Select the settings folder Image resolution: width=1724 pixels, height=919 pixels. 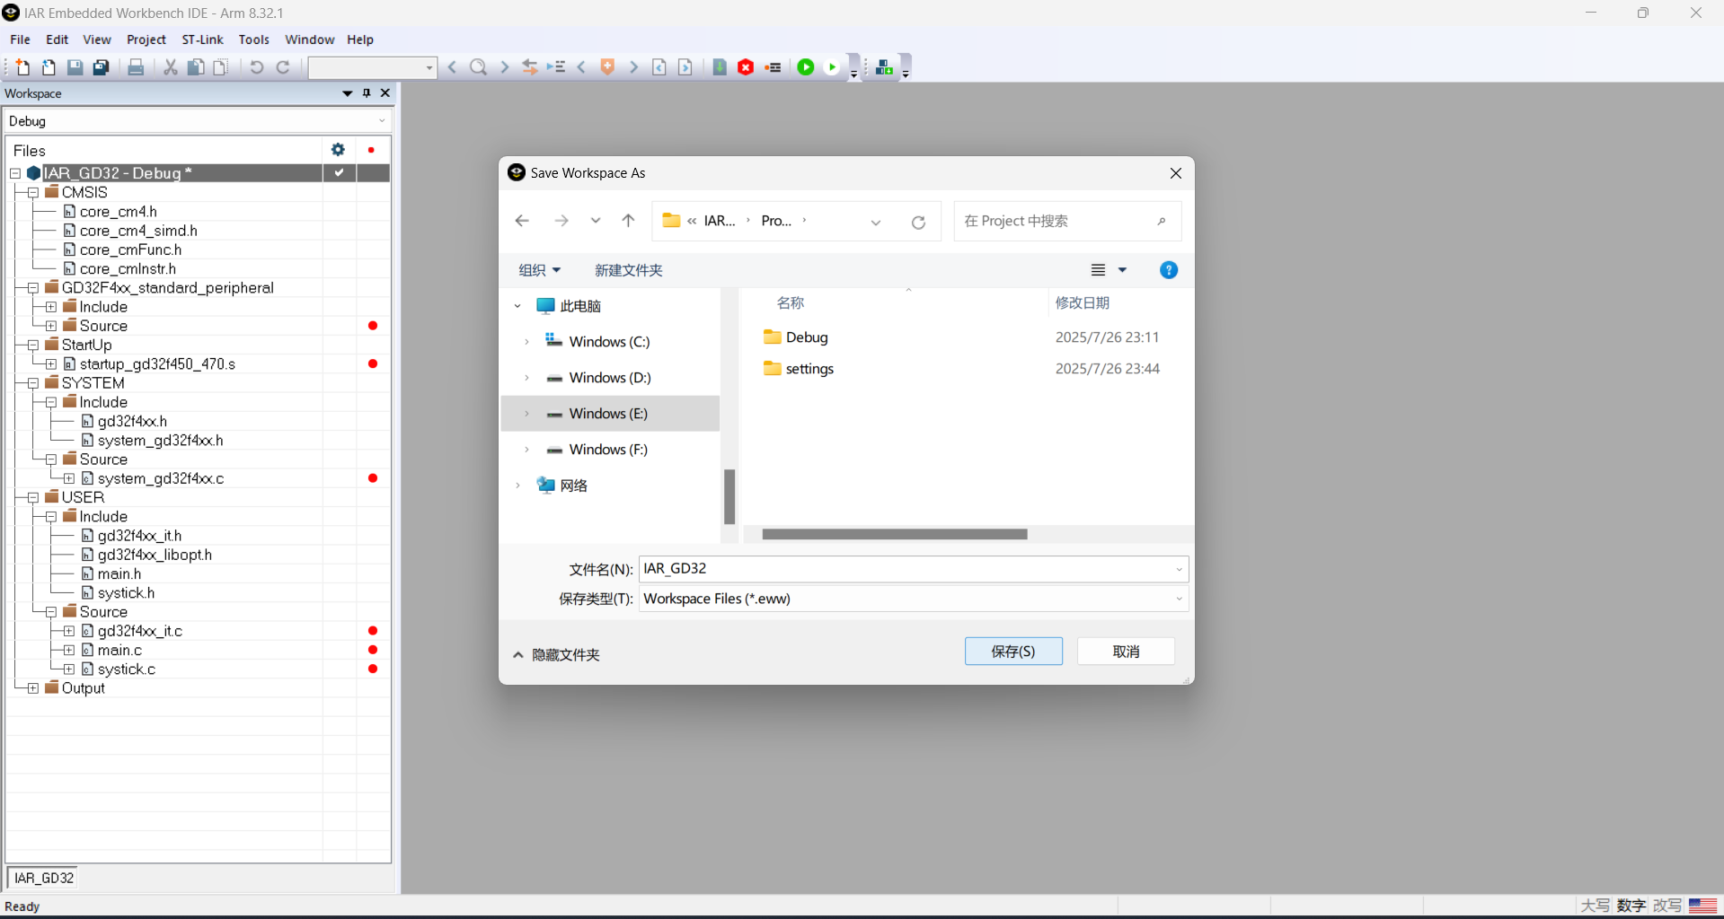pyautogui.click(x=799, y=369)
